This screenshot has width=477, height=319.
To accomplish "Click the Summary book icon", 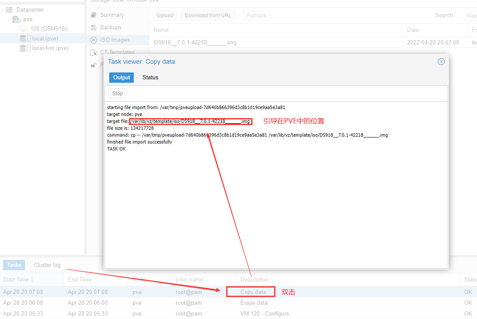I will (x=94, y=15).
